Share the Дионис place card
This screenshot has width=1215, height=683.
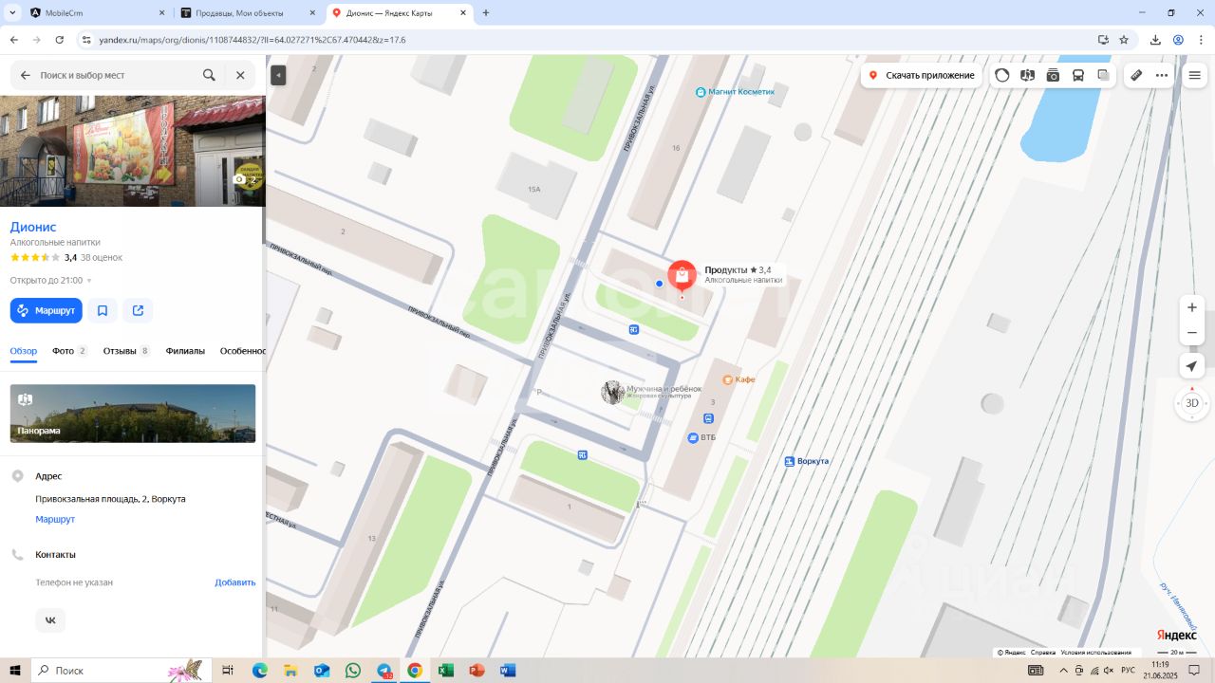[x=139, y=310]
